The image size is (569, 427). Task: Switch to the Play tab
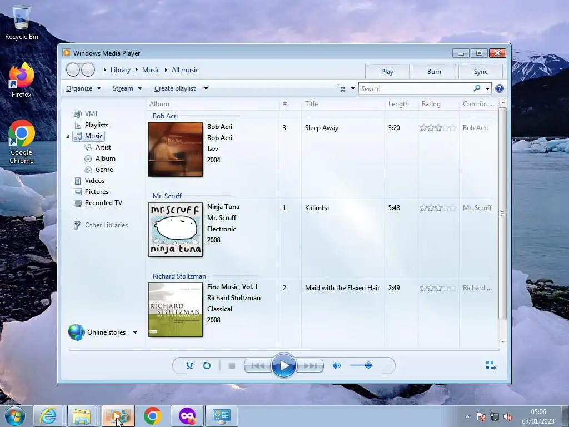coord(387,72)
